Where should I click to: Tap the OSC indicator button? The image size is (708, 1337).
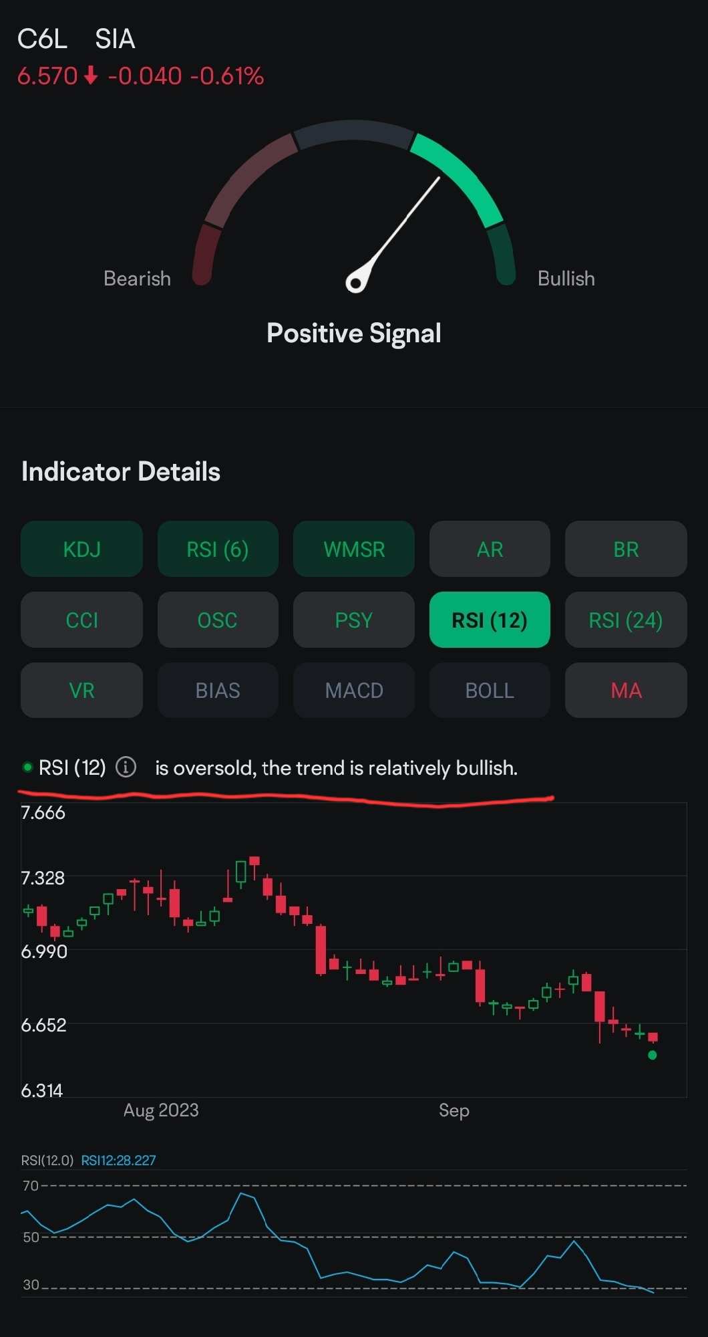[x=218, y=620]
